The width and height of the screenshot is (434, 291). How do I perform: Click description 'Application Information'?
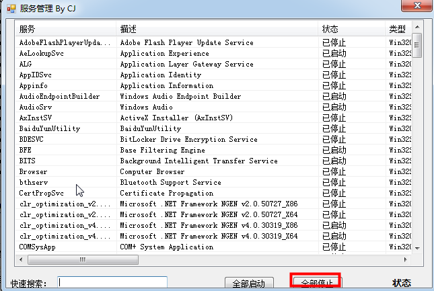point(167,85)
